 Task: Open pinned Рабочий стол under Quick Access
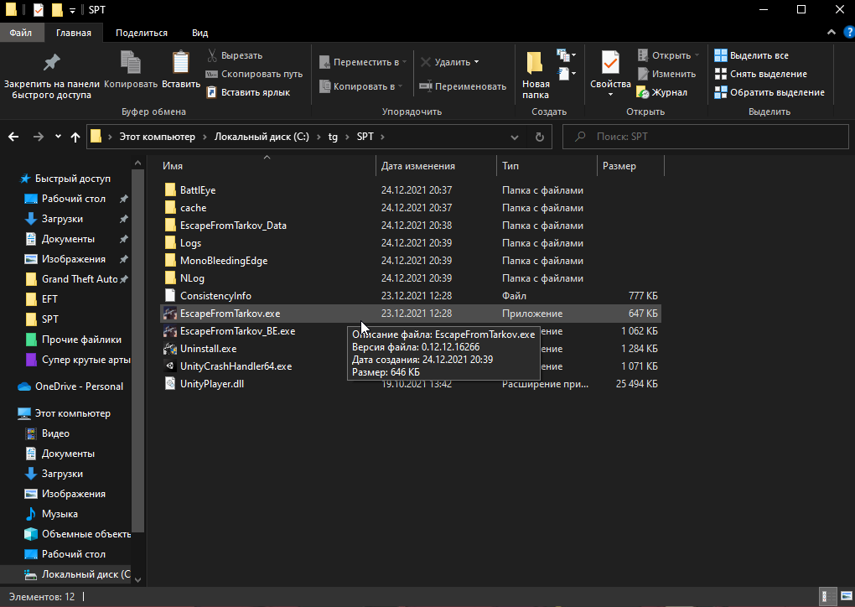(x=74, y=199)
